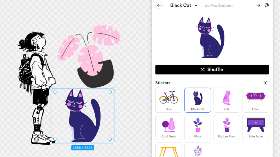Select the Plant sticker
280x157 pixels.
tap(198, 128)
